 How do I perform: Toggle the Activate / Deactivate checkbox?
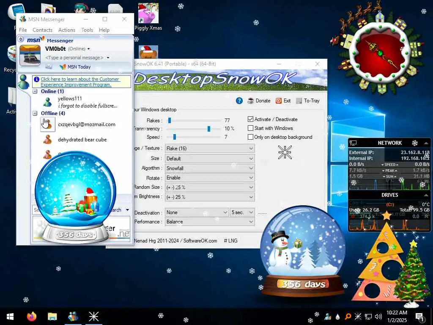click(250, 119)
